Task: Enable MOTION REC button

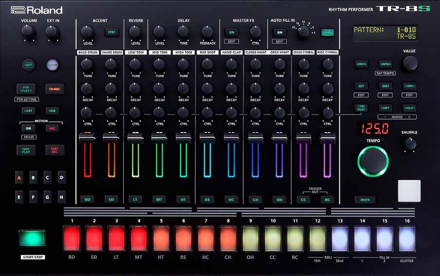Action: pyautogui.click(x=52, y=129)
